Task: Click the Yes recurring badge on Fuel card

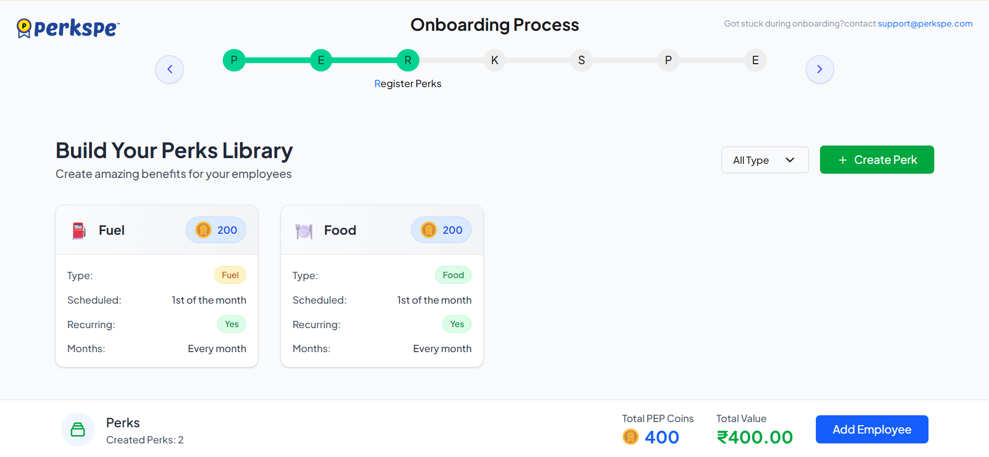Action: 232,324
